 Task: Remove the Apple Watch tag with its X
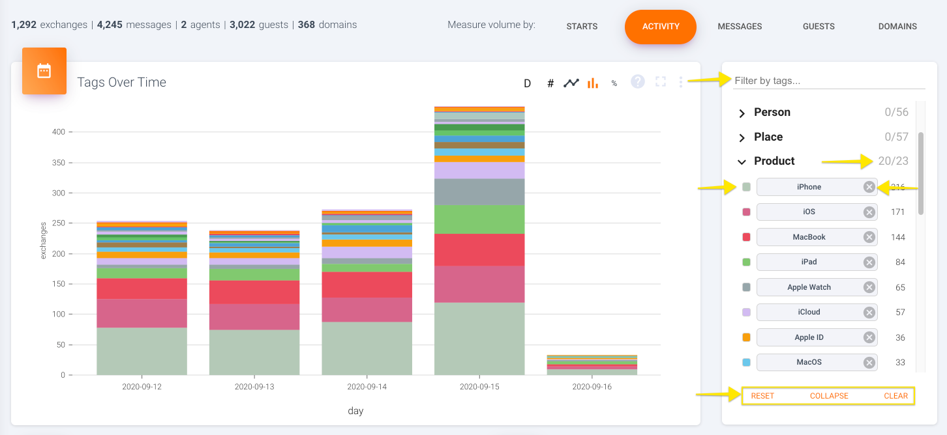[869, 287]
